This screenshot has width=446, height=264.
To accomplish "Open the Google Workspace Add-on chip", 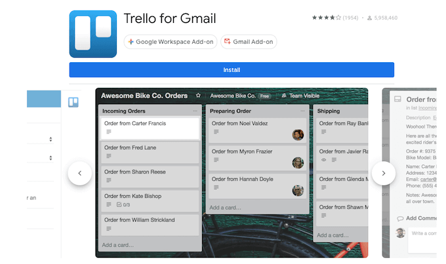I will click(x=171, y=42).
